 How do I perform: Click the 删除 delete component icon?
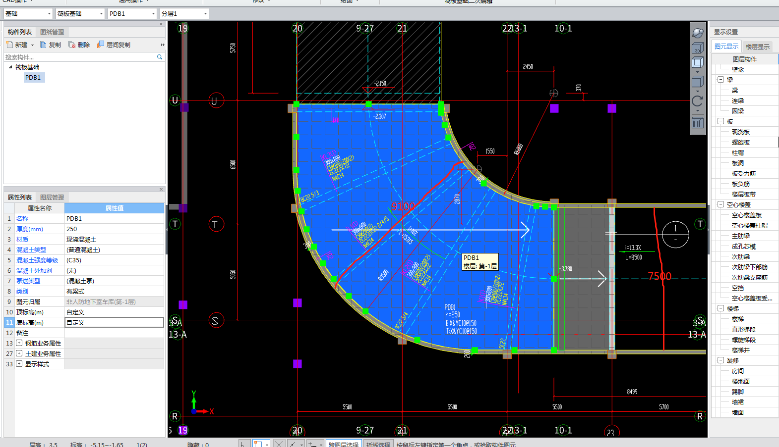72,45
